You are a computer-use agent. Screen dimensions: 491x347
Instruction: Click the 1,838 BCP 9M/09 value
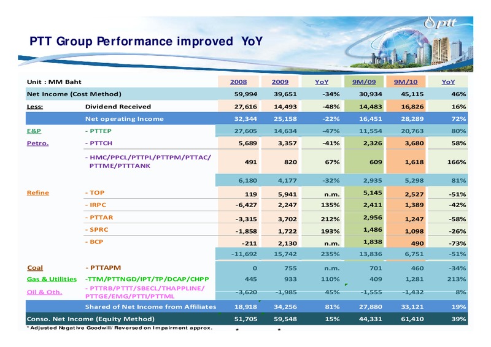[373, 242]
